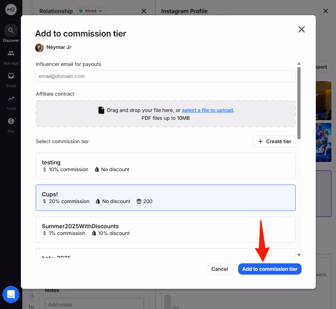Click the MO logo at the top left
336x309 pixels.
pyautogui.click(x=11, y=10)
